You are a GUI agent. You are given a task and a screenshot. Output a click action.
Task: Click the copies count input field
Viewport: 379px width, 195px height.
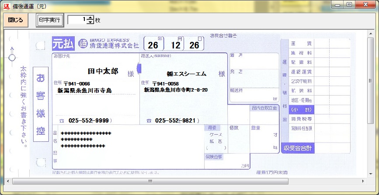point(77,20)
